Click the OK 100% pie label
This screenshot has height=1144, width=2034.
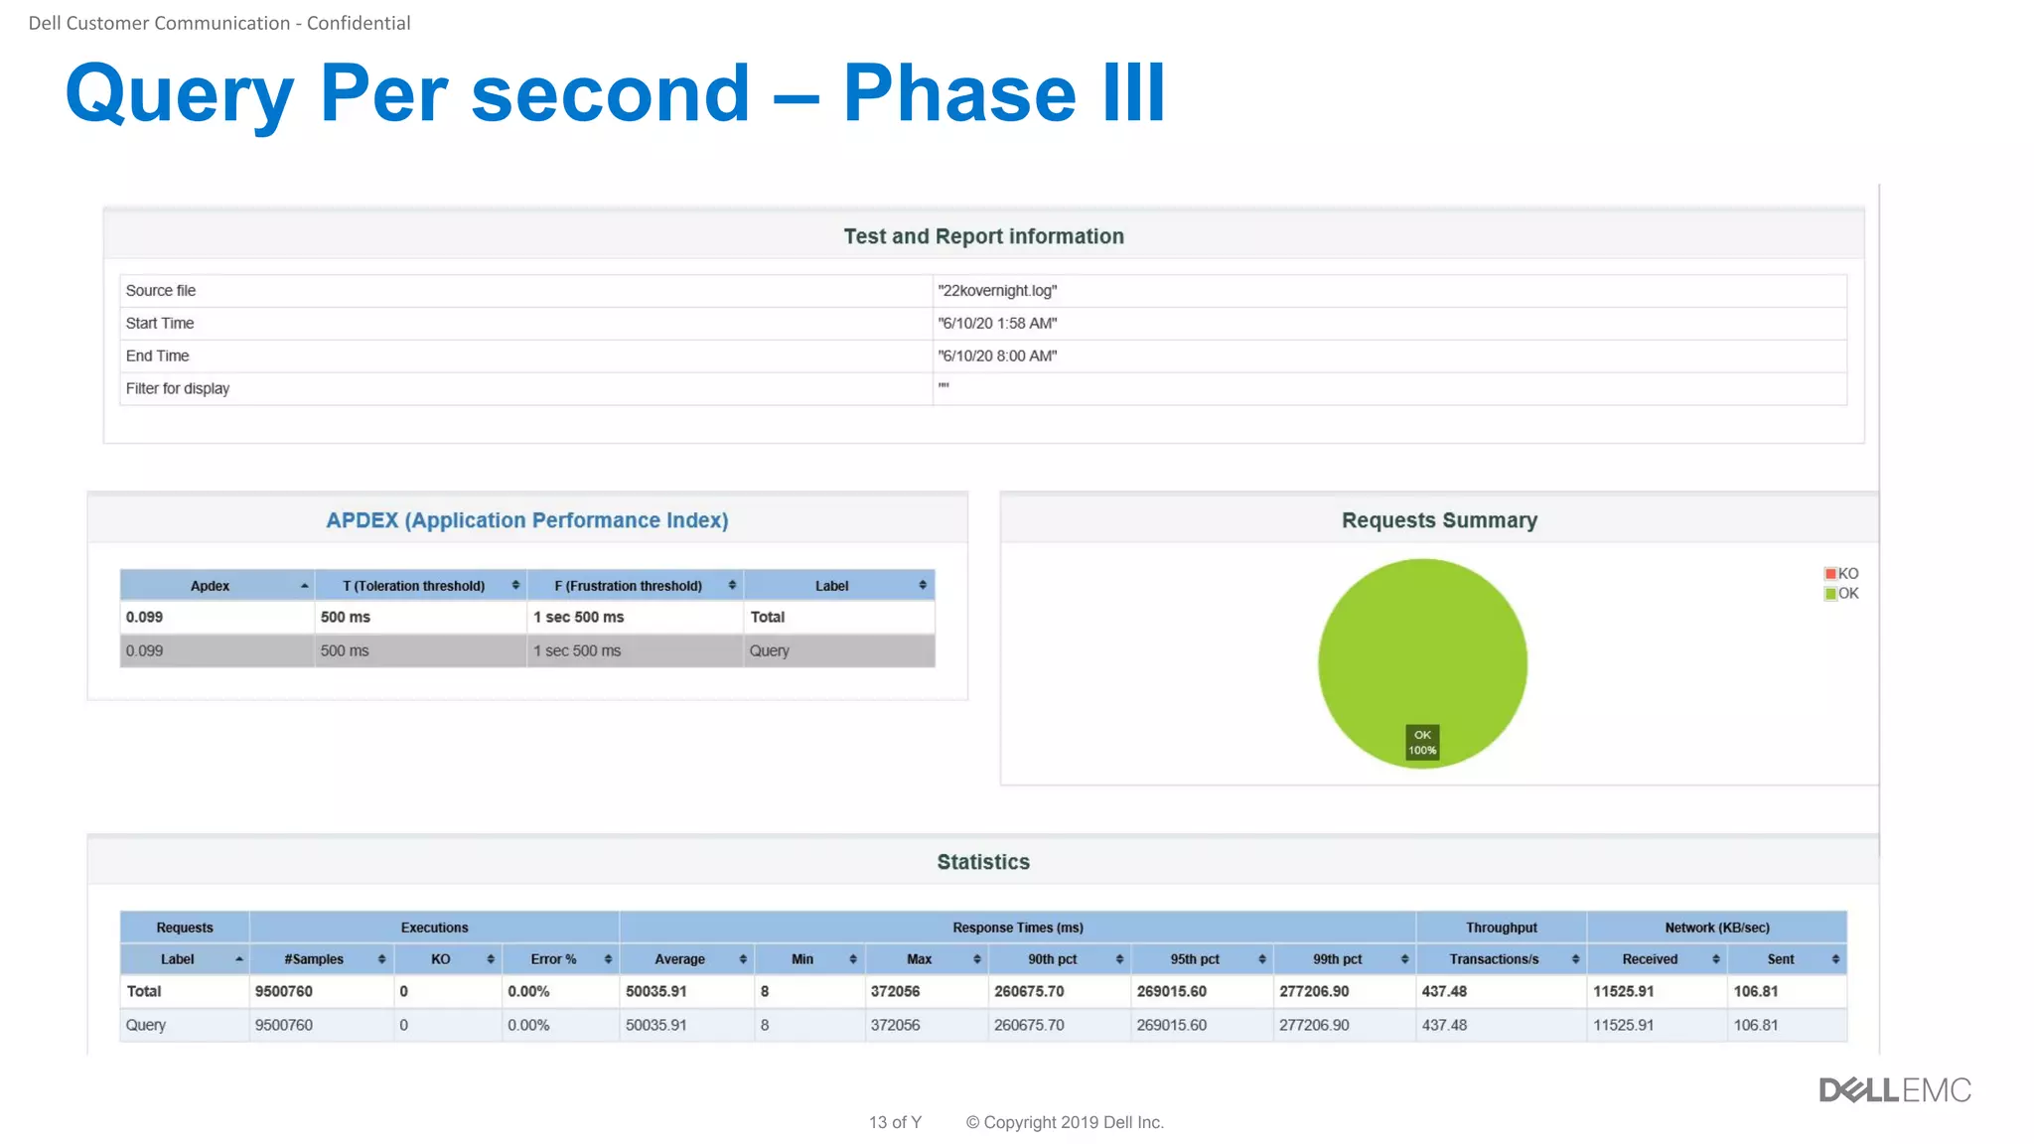[x=1422, y=743]
